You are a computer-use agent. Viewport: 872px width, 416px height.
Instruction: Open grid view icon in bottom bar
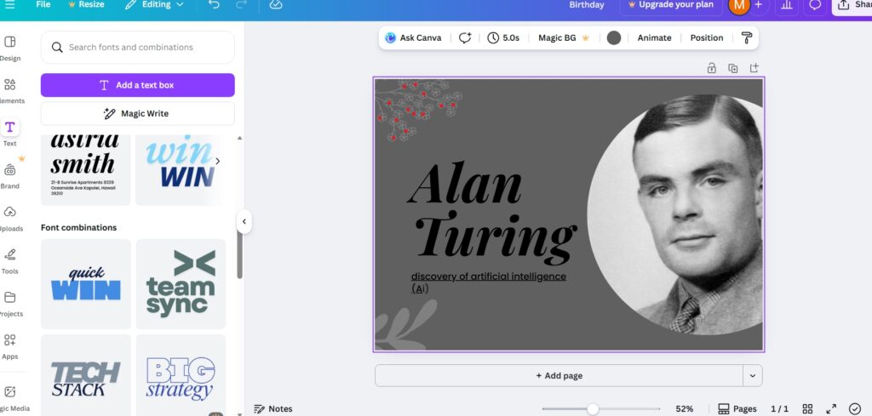pos(808,409)
